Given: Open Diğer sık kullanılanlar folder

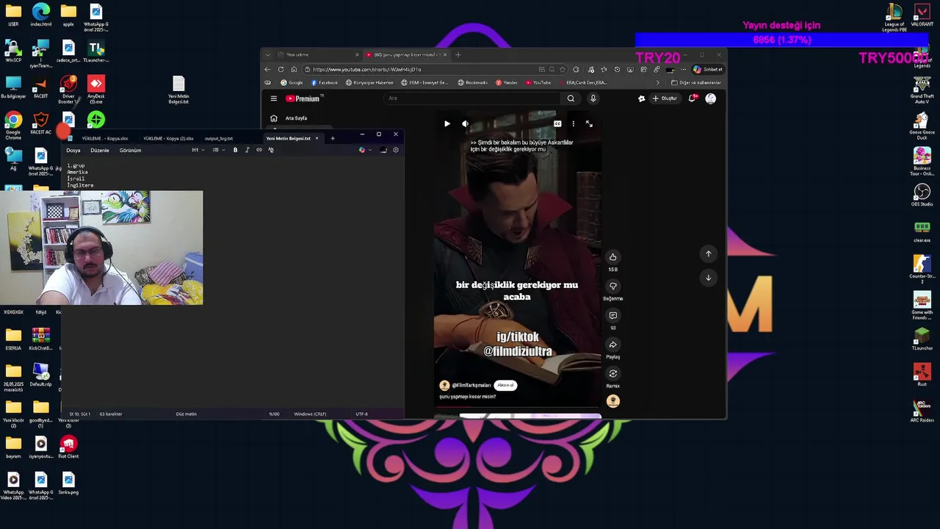Looking at the screenshot, I should pos(695,83).
